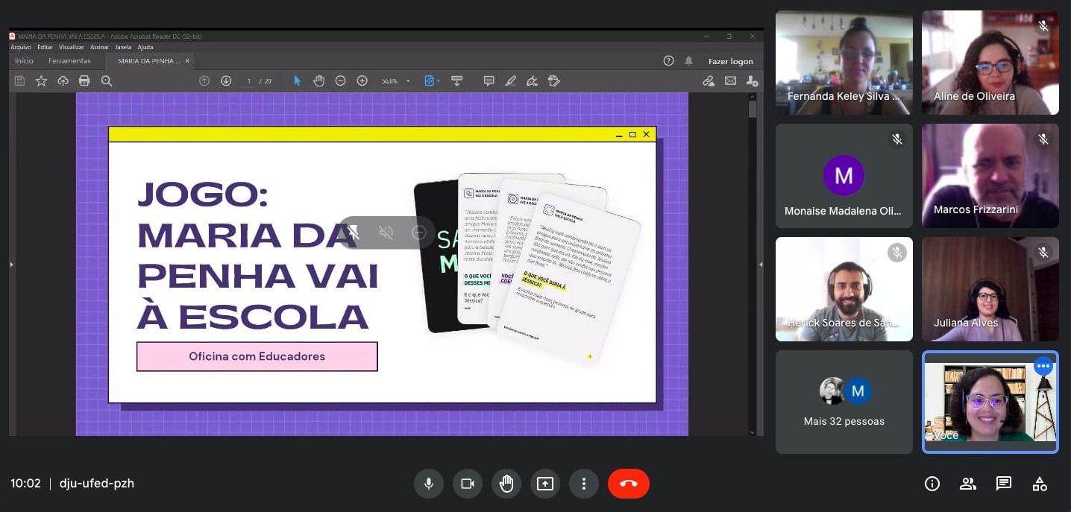Open the Visualizar menu
This screenshot has width=1074, height=512.
coord(72,47)
